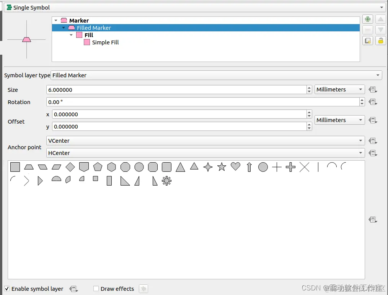Choose the filled circle marker shape

point(263,167)
